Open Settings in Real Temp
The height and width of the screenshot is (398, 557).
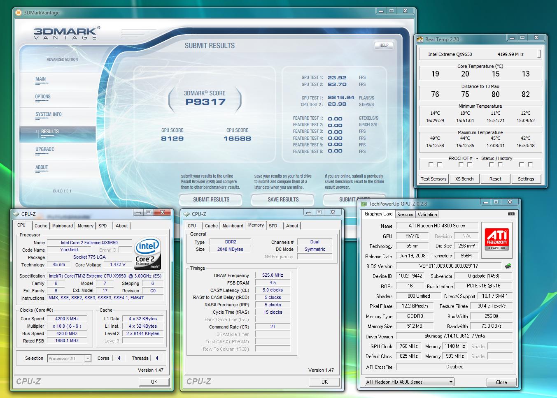click(x=526, y=179)
